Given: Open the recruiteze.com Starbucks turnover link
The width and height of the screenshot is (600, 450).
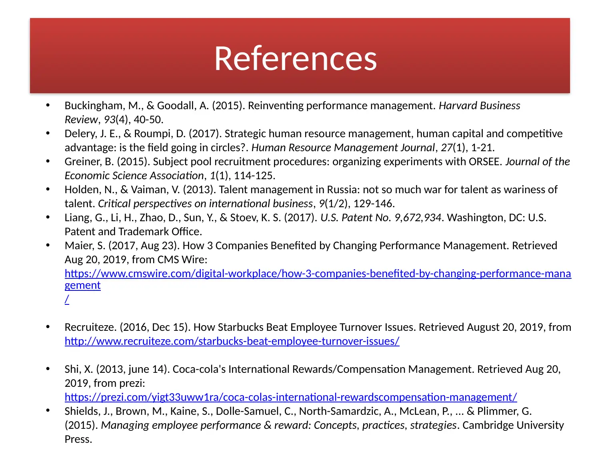Looking at the screenshot, I should click(x=232, y=341).
